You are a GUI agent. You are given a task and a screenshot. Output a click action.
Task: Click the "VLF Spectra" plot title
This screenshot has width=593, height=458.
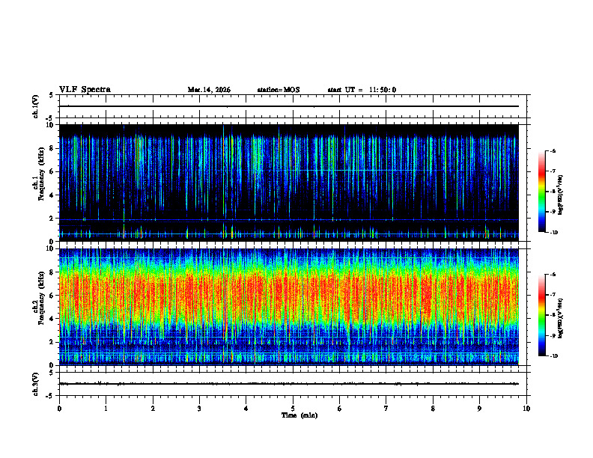point(85,90)
